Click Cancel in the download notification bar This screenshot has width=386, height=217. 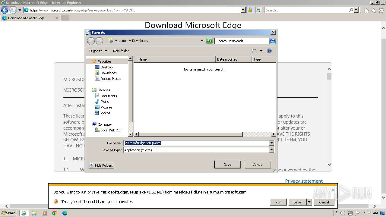click(x=324, y=202)
